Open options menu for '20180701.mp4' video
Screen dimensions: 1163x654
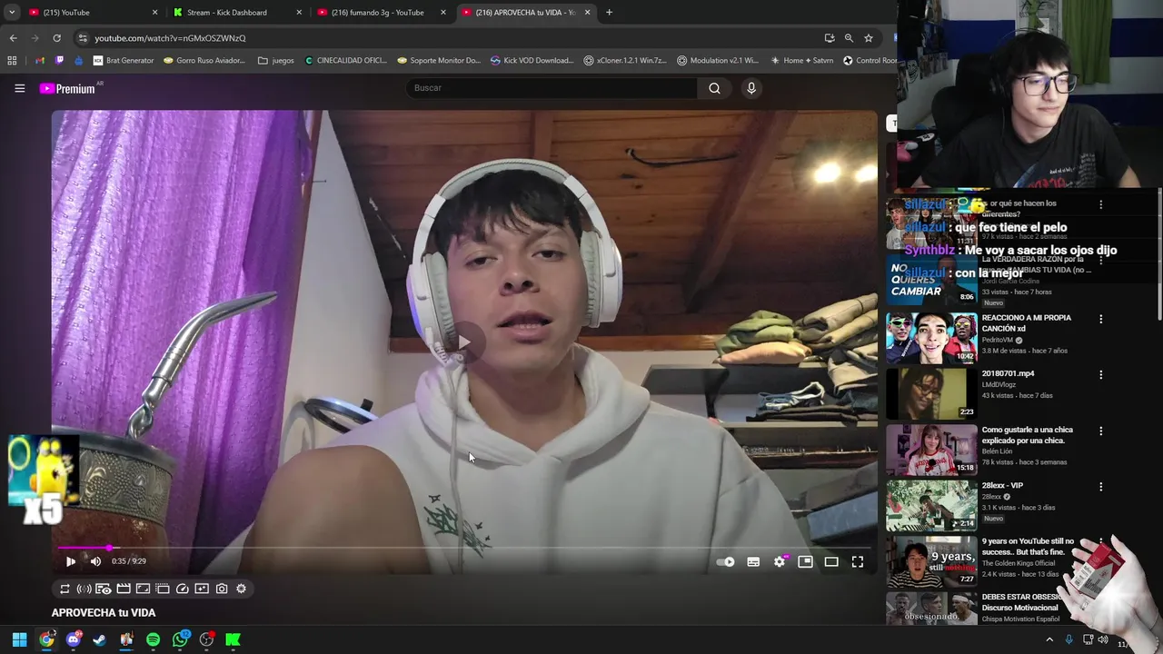click(x=1100, y=374)
